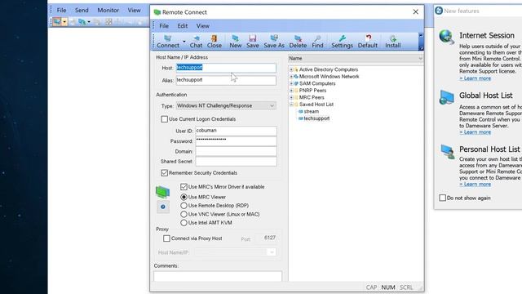Expand Microsoft Windows Network node

291,77
